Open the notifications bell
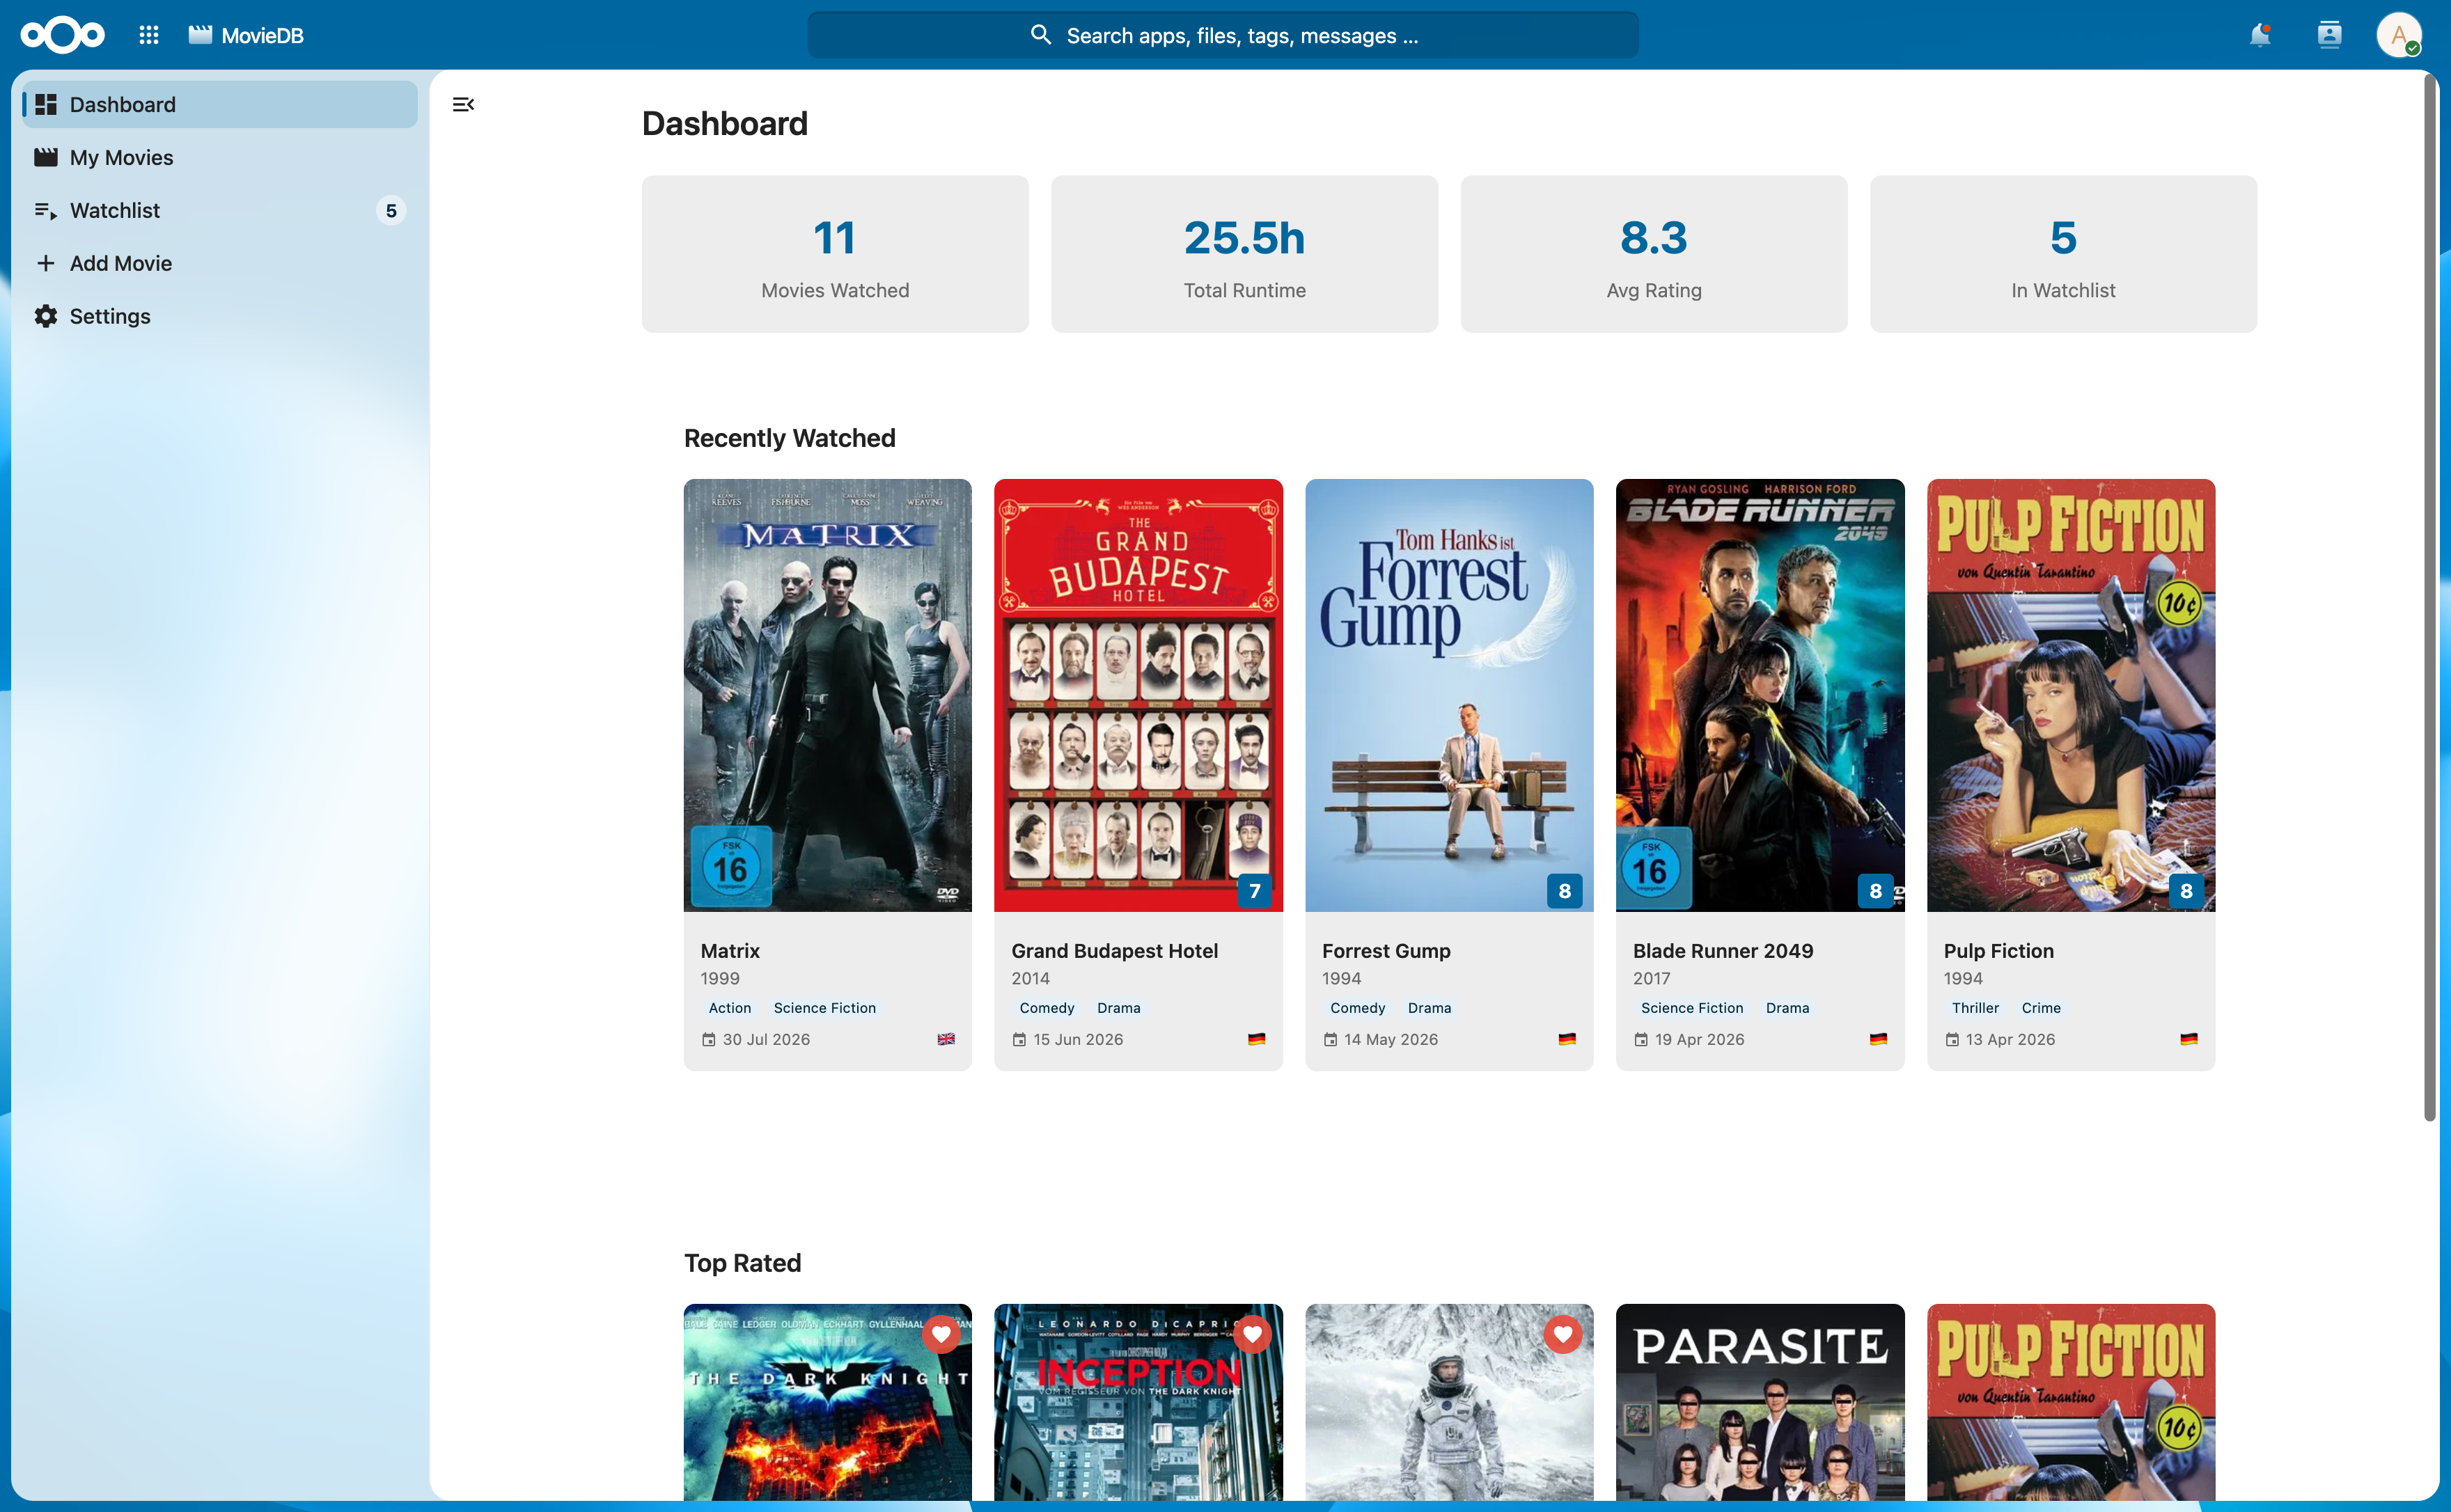This screenshot has width=2451, height=1512. pyautogui.click(x=2259, y=35)
